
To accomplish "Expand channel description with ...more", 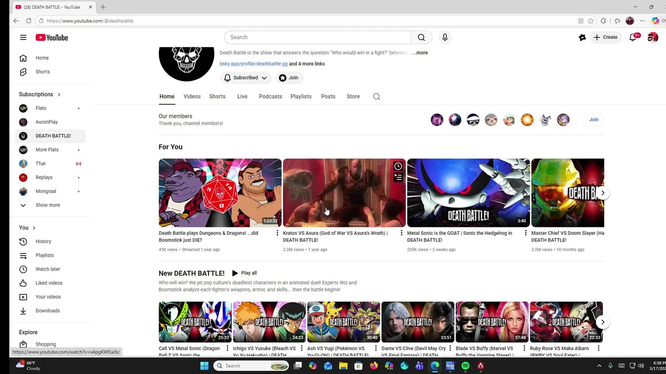I will [x=420, y=53].
